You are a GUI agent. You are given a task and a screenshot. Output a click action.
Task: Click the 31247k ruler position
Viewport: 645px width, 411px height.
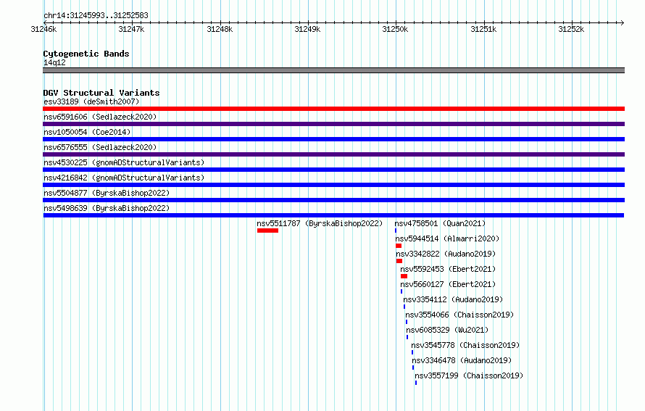(132, 29)
